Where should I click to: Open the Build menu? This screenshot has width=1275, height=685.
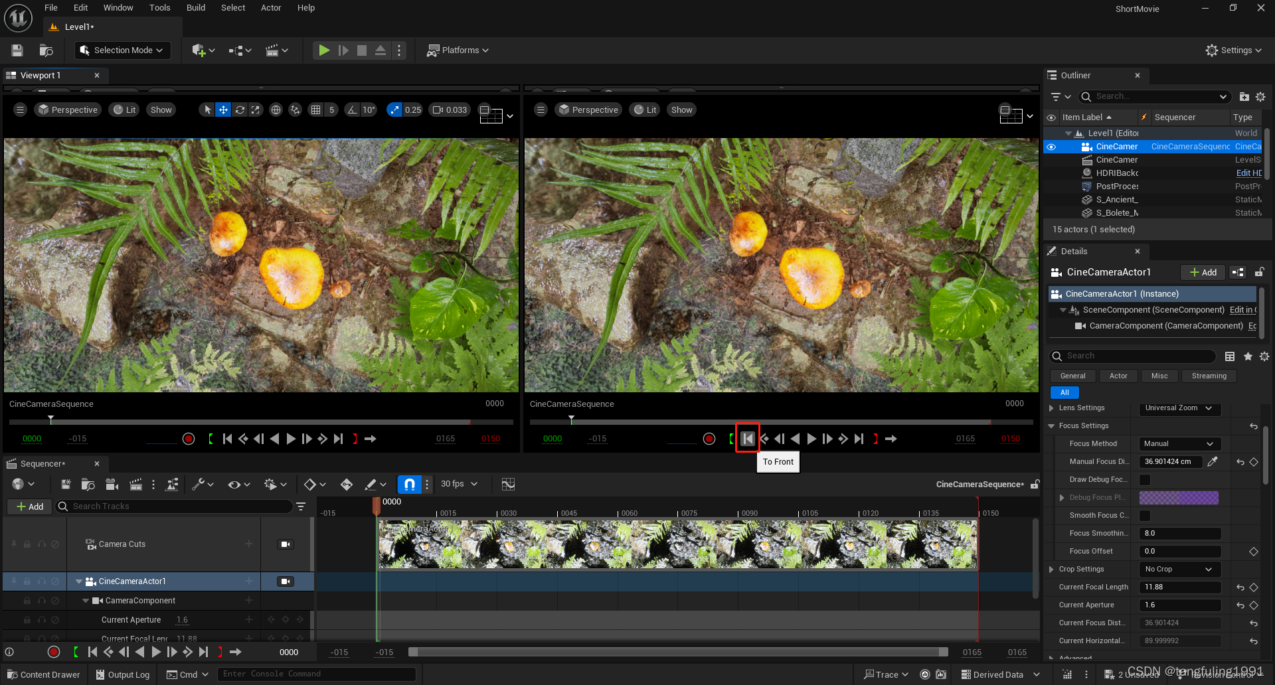tap(196, 8)
